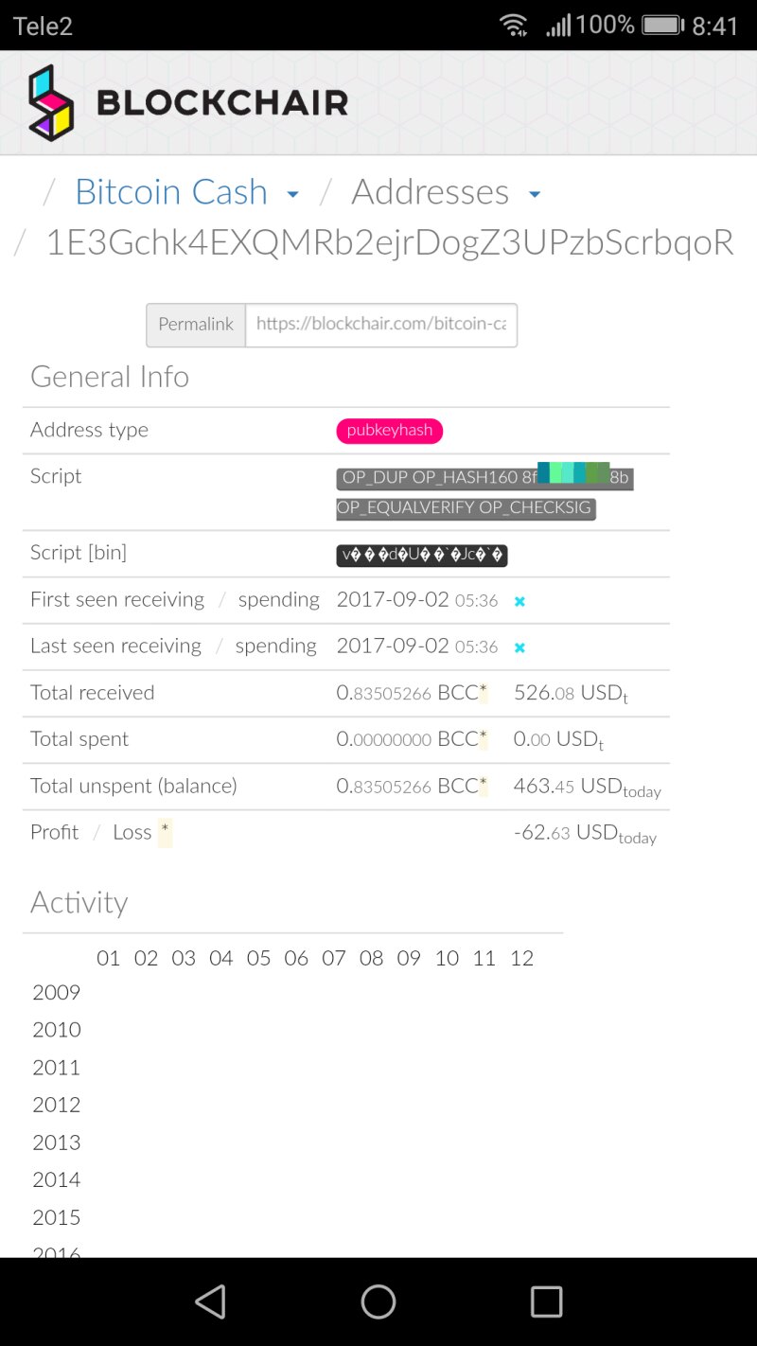Select the address 1E3Gchk4EXQMRb2ejrDogZ3UPzbScrbqoR
Screen dimensions: 757x1346
(x=389, y=242)
